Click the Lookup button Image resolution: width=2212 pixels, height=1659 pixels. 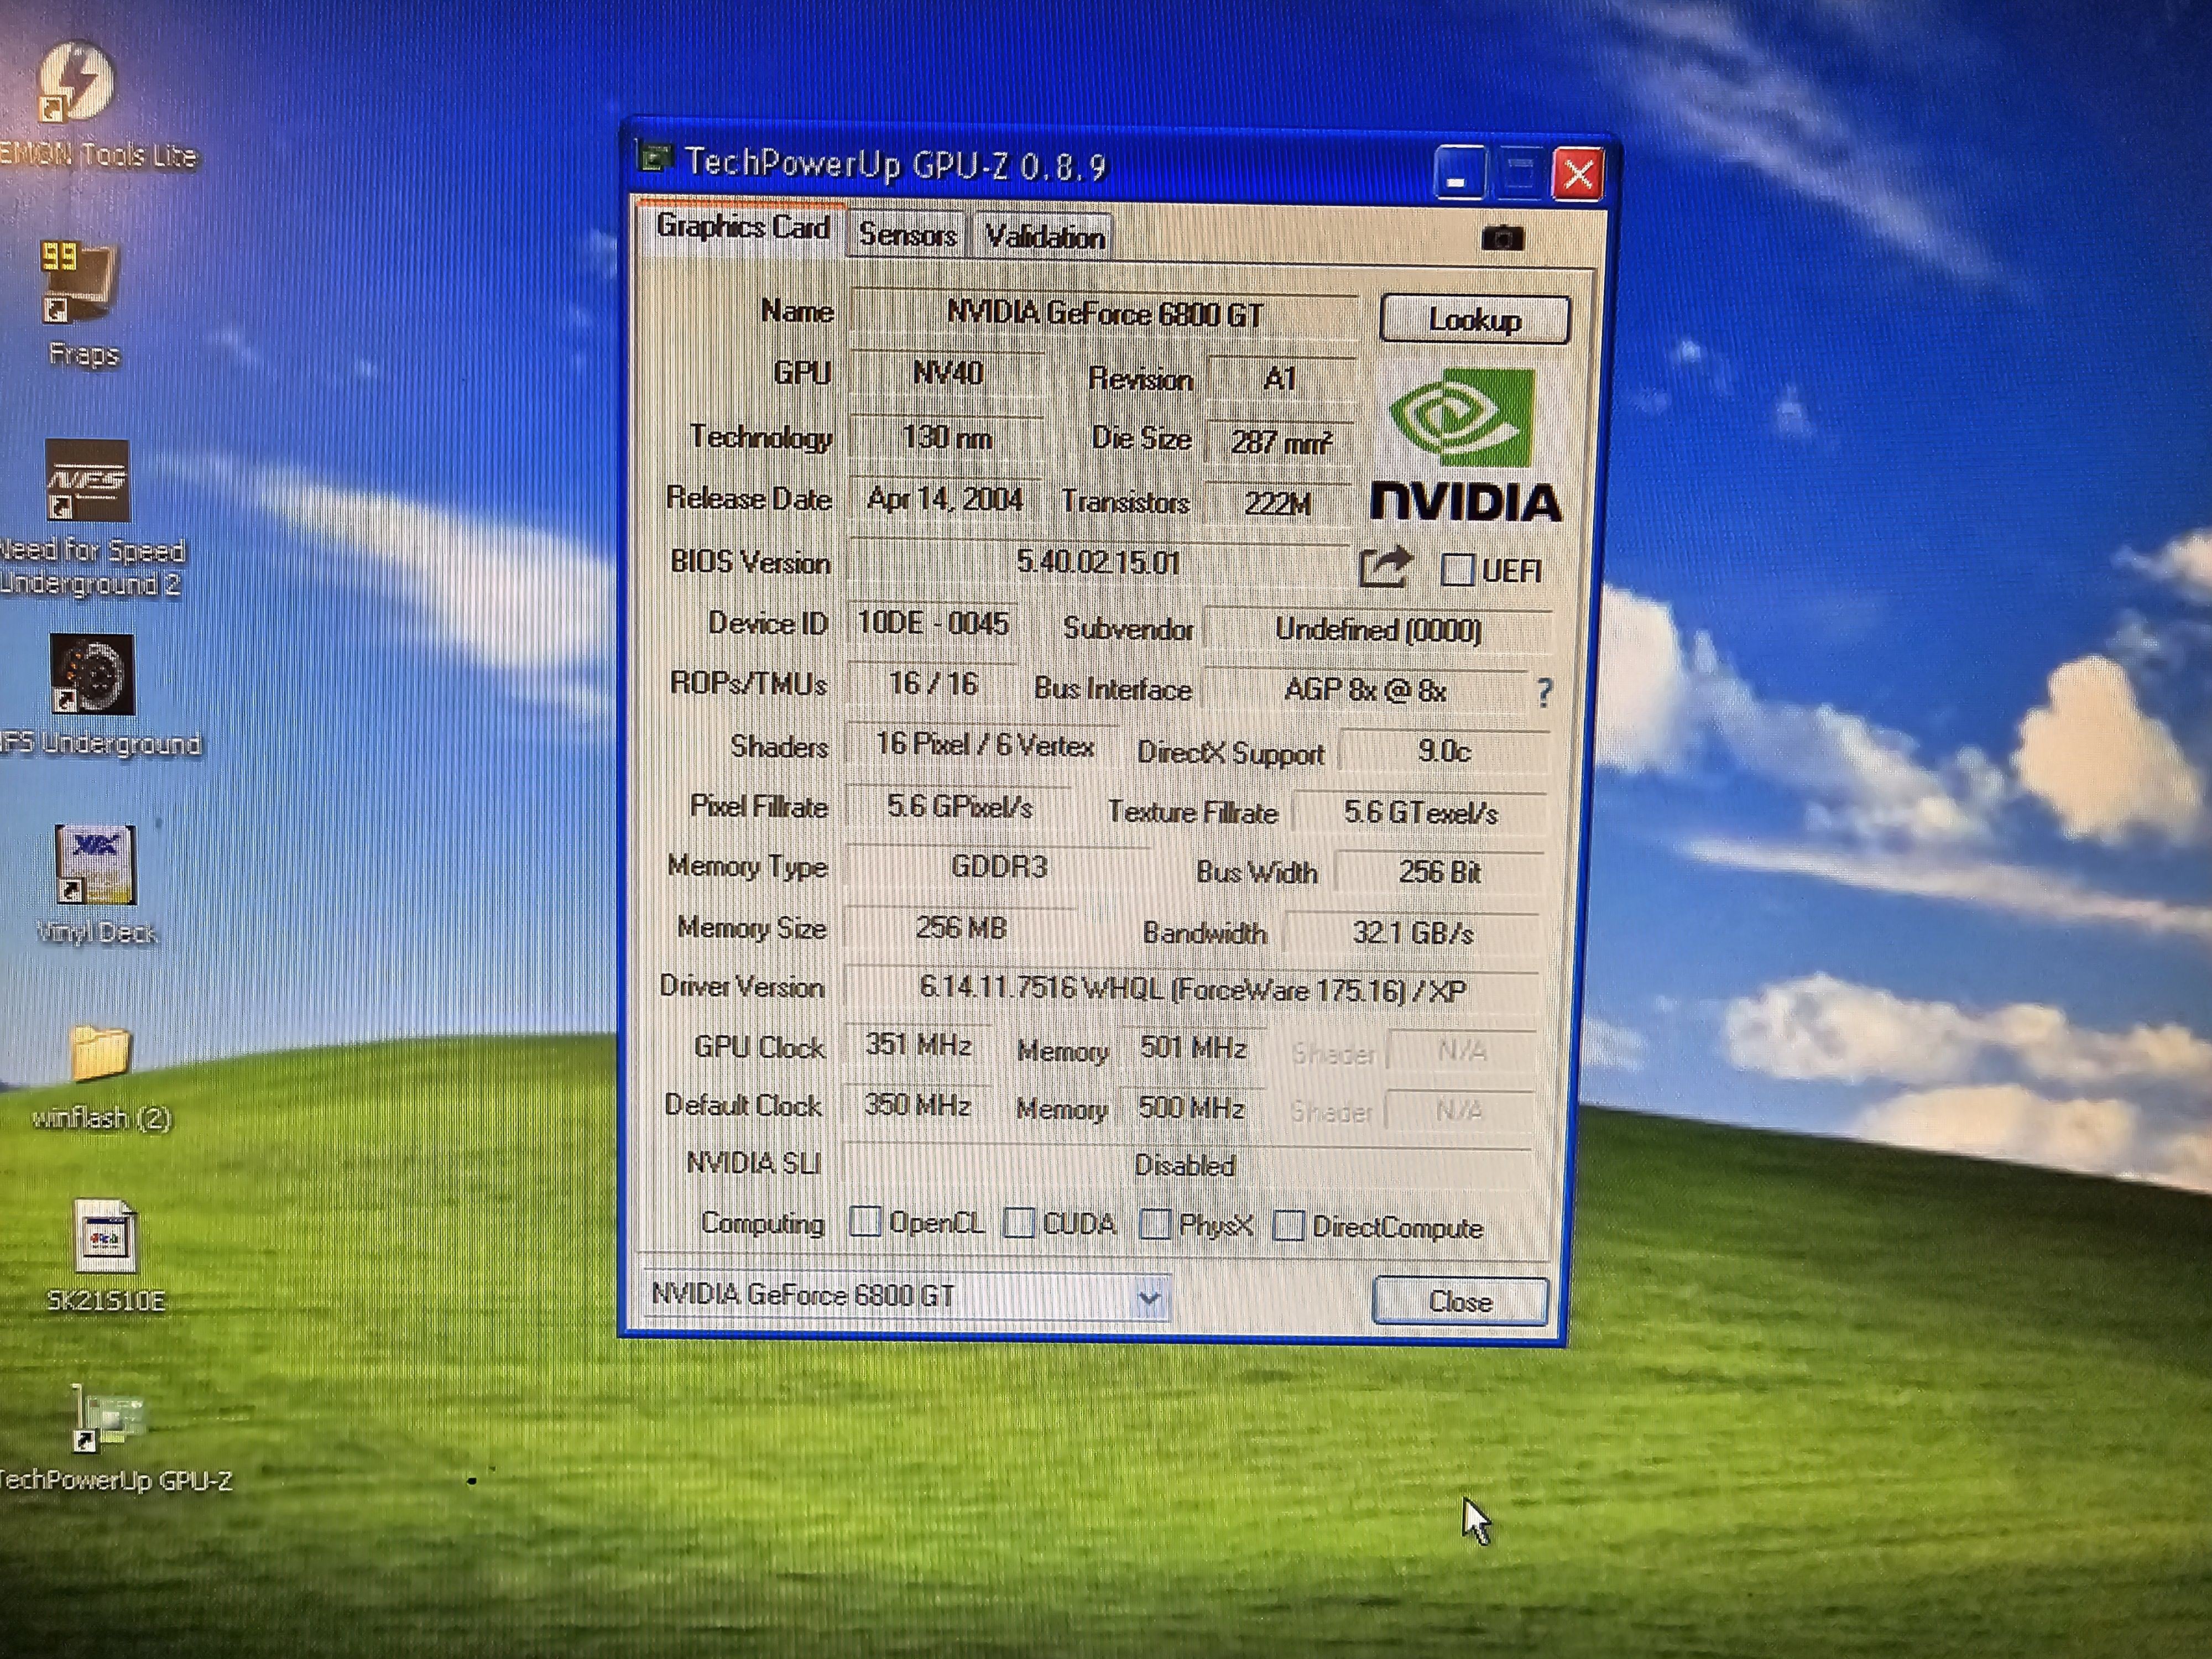coord(1474,320)
